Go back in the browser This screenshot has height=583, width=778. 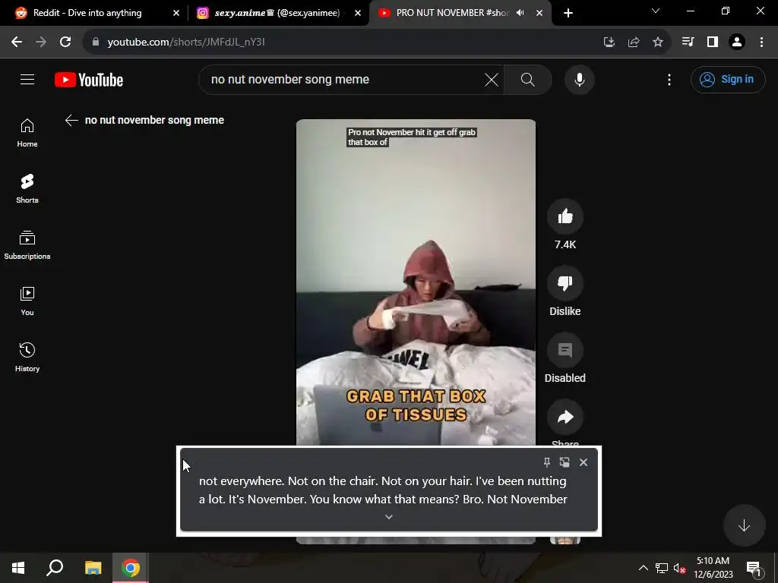[x=17, y=42]
